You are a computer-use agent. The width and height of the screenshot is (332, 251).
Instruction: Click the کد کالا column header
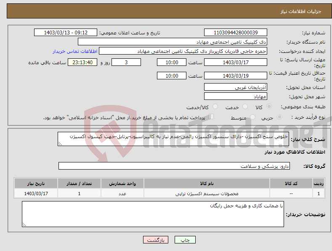click(291, 183)
